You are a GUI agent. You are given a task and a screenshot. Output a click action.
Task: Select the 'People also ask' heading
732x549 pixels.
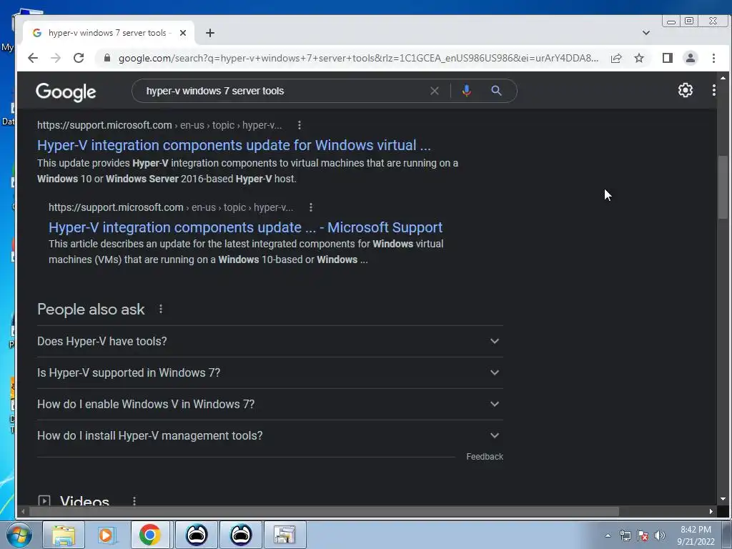pyautogui.click(x=91, y=309)
